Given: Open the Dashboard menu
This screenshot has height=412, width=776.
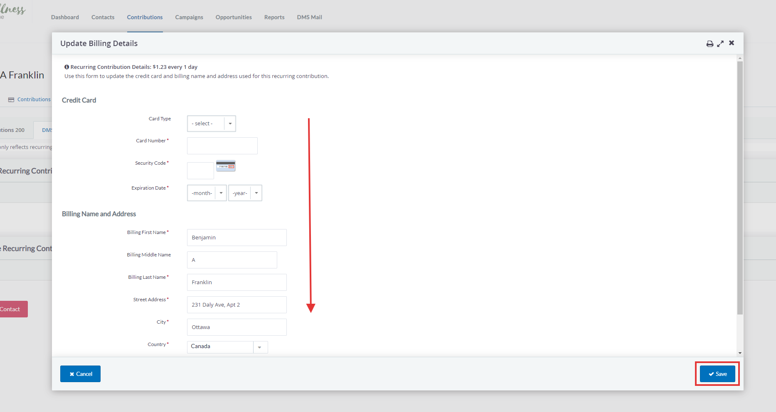Looking at the screenshot, I should coord(65,17).
